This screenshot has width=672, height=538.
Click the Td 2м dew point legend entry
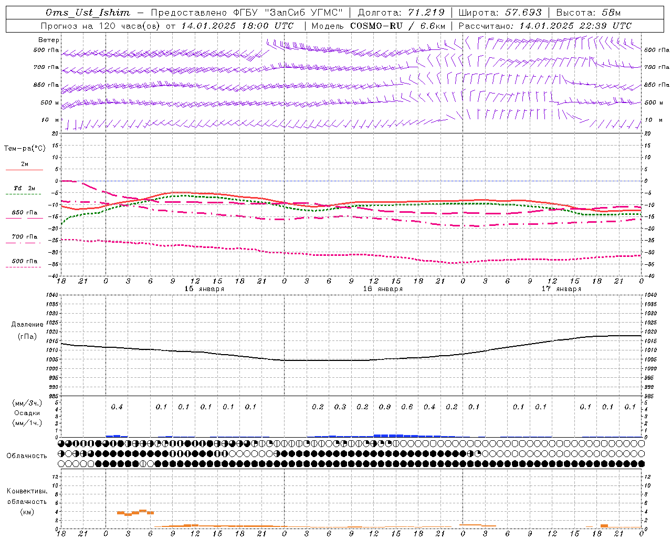pos(25,188)
